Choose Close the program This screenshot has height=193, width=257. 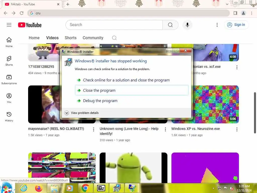132,90
